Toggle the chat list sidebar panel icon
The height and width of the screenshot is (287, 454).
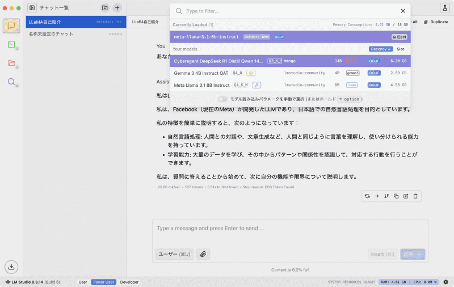(x=32, y=8)
